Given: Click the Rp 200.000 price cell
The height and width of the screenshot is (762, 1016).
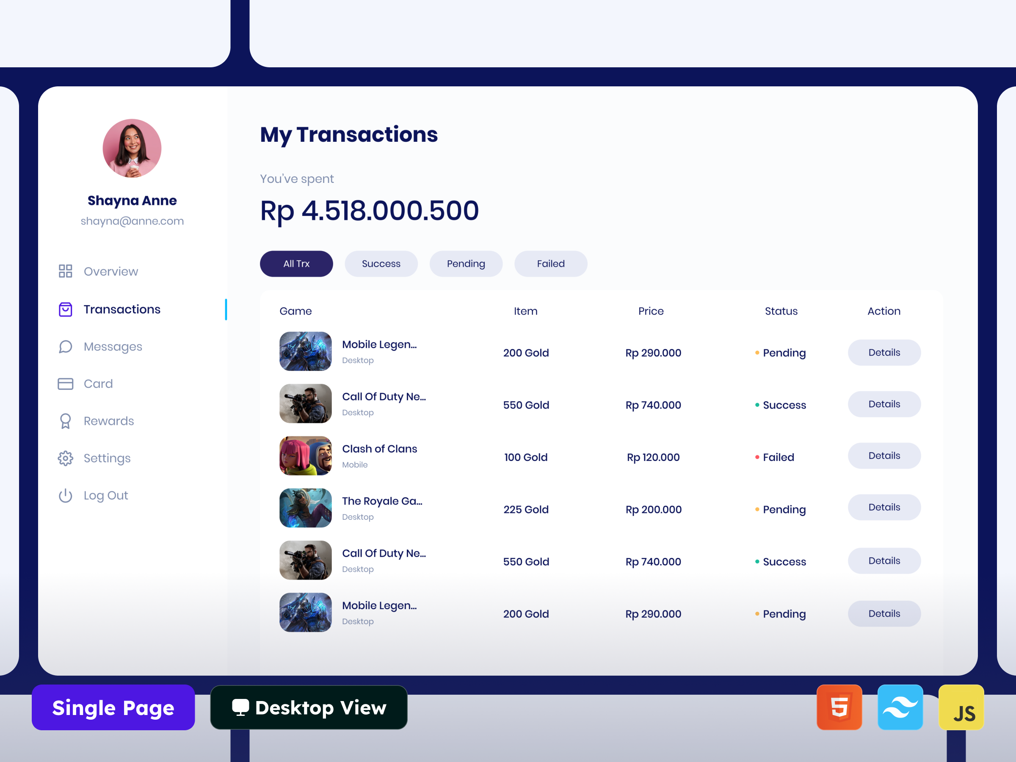Looking at the screenshot, I should 653,509.
